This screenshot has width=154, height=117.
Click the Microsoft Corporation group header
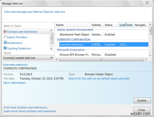(71, 50)
